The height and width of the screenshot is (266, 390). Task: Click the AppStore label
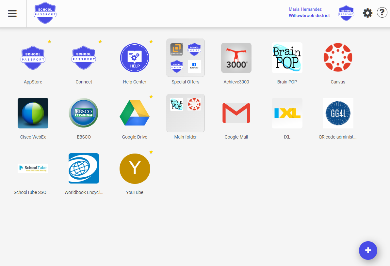point(33,82)
